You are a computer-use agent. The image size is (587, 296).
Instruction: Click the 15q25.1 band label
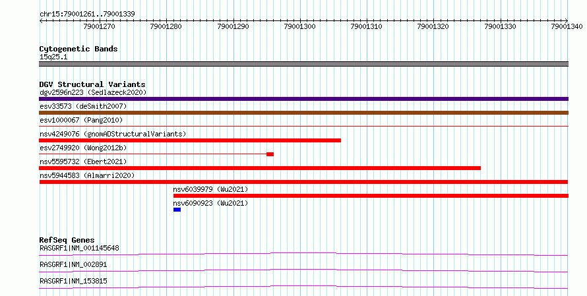tap(53, 57)
